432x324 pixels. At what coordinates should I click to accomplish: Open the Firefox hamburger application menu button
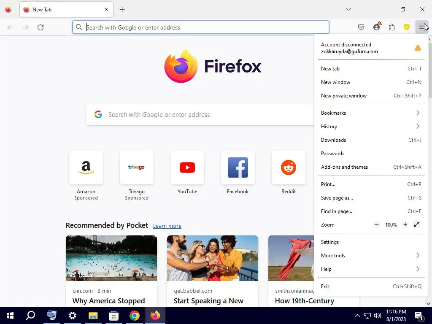pos(422,27)
